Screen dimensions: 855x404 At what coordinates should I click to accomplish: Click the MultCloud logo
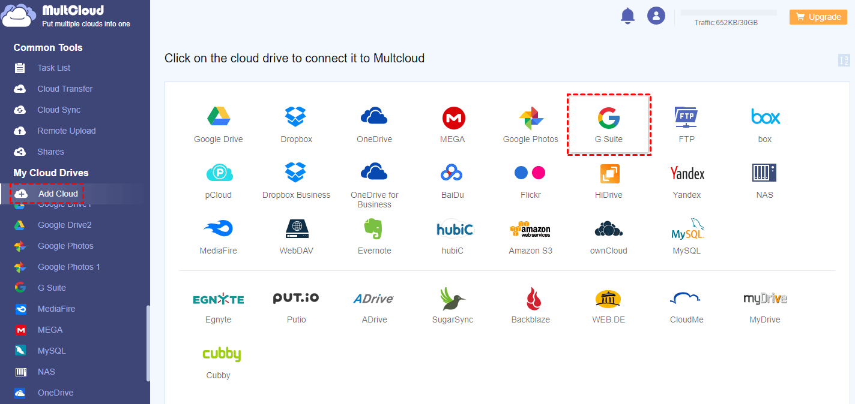tap(66, 16)
